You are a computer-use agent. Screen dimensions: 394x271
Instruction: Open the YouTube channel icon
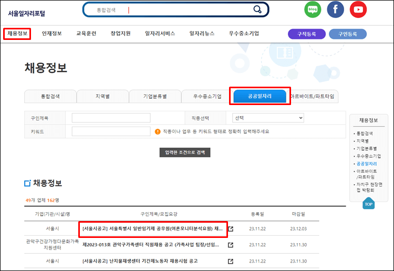click(358, 9)
